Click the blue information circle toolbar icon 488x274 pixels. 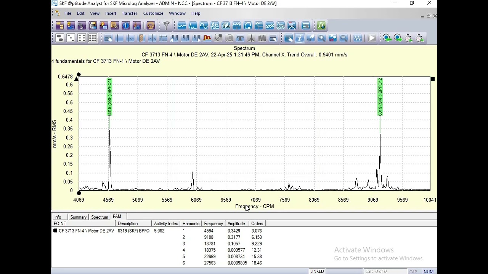[126, 26]
